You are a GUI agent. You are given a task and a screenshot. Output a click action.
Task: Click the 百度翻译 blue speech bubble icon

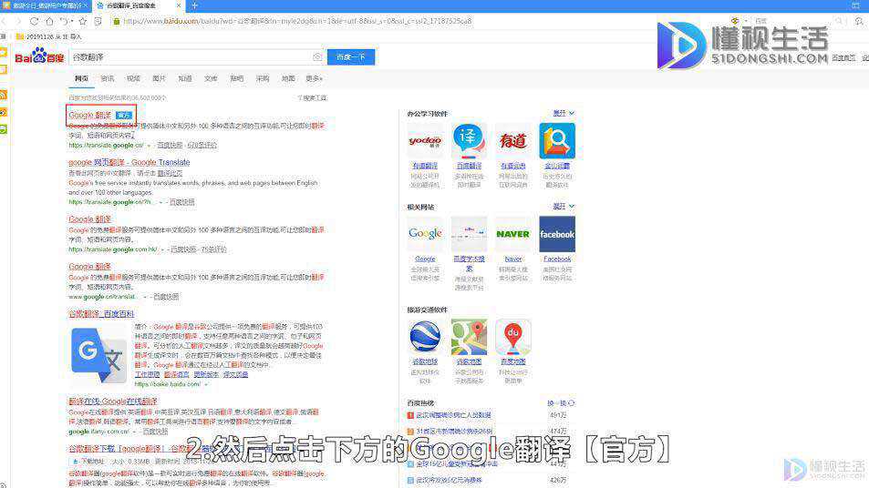(x=469, y=141)
